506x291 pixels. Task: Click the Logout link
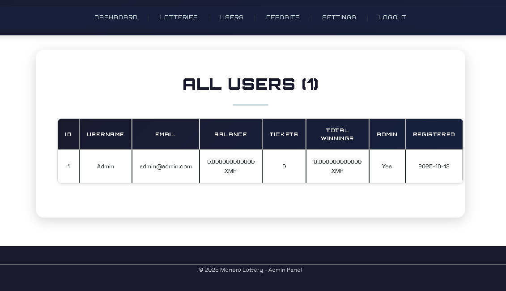coord(392,17)
